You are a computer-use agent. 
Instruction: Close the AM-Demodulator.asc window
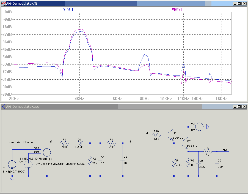244,107
